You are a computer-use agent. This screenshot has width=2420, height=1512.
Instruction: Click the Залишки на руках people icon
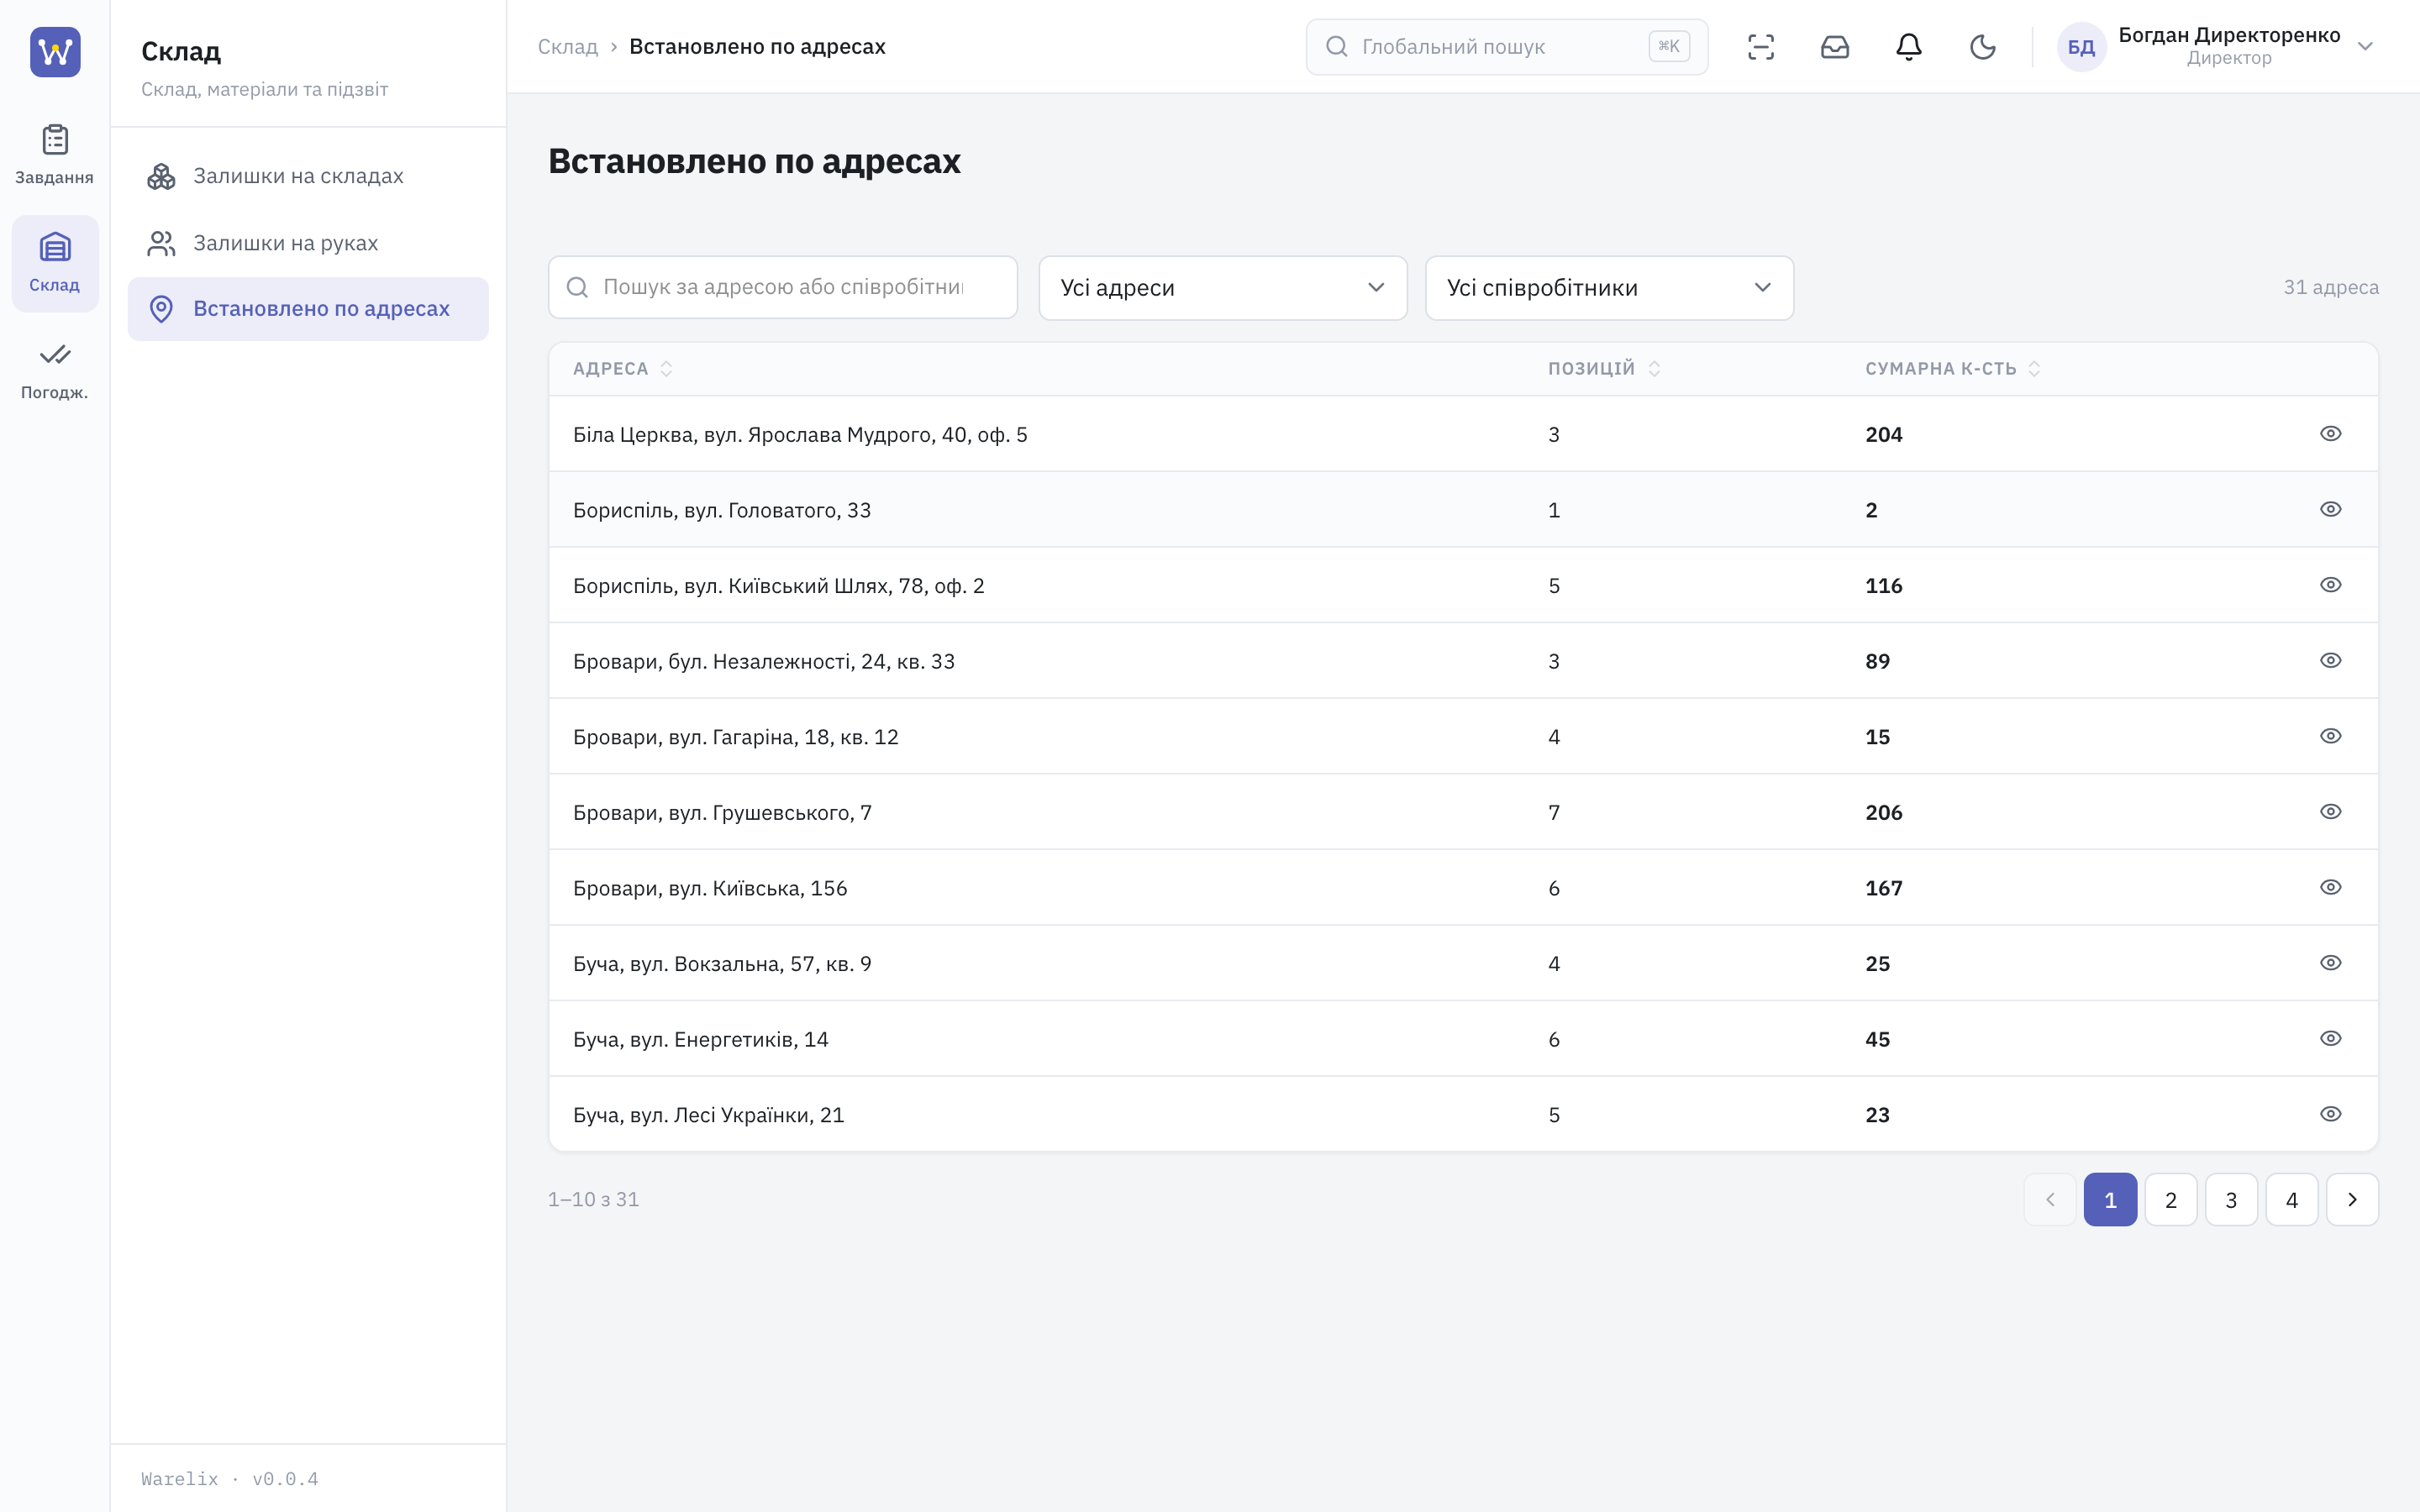(161, 243)
